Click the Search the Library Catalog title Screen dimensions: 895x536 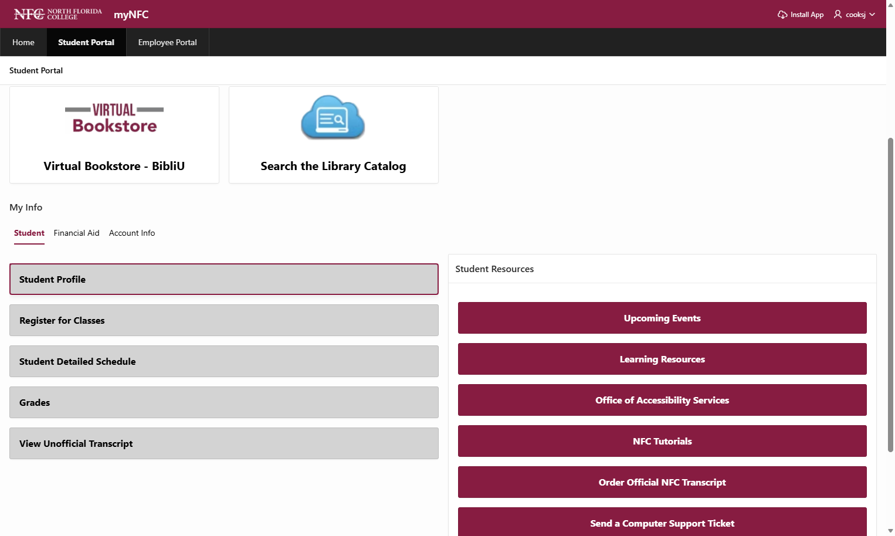pos(333,166)
